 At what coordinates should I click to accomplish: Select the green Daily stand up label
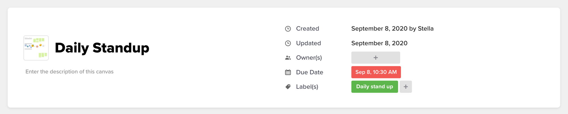(x=374, y=87)
